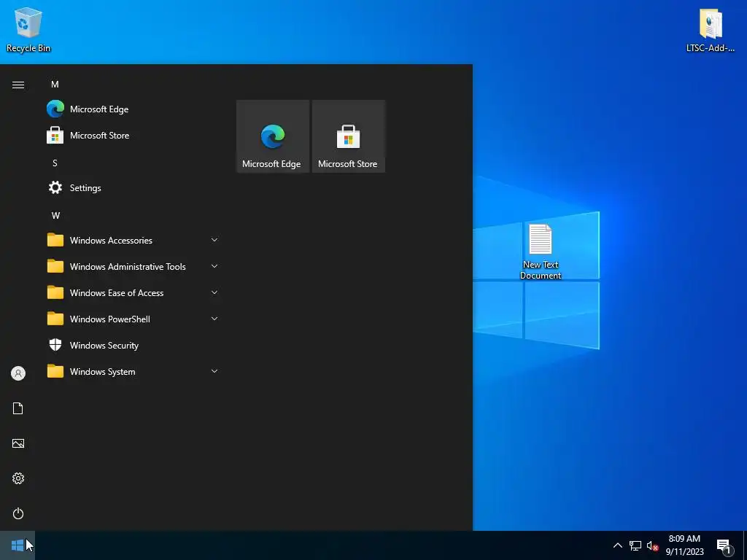This screenshot has height=560, width=747.
Task: Expand the Windows Administrative Tools chevron
Action: (x=214, y=266)
